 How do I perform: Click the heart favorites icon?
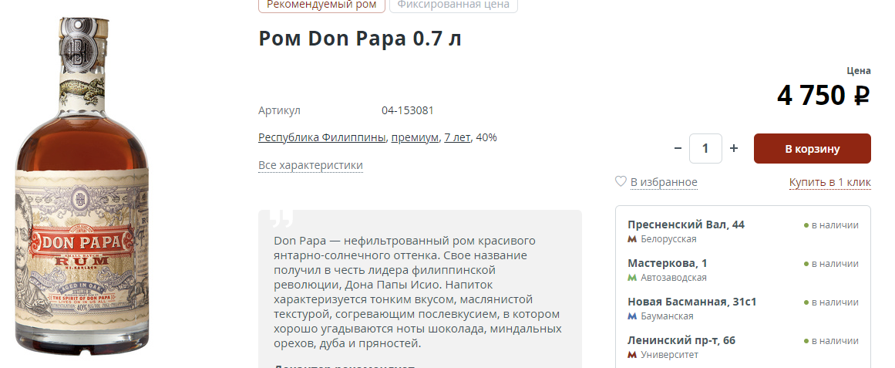pyautogui.click(x=621, y=182)
